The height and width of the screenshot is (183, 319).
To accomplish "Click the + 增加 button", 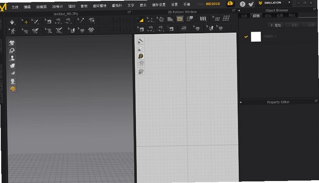I will [276, 25].
